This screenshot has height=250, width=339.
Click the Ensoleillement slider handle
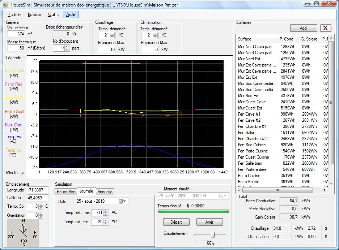click(x=213, y=235)
